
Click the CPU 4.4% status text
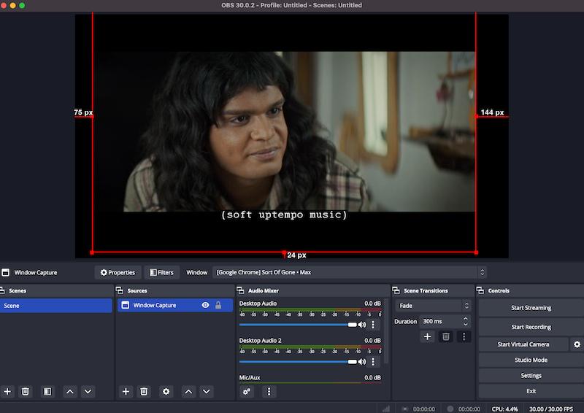504,409
